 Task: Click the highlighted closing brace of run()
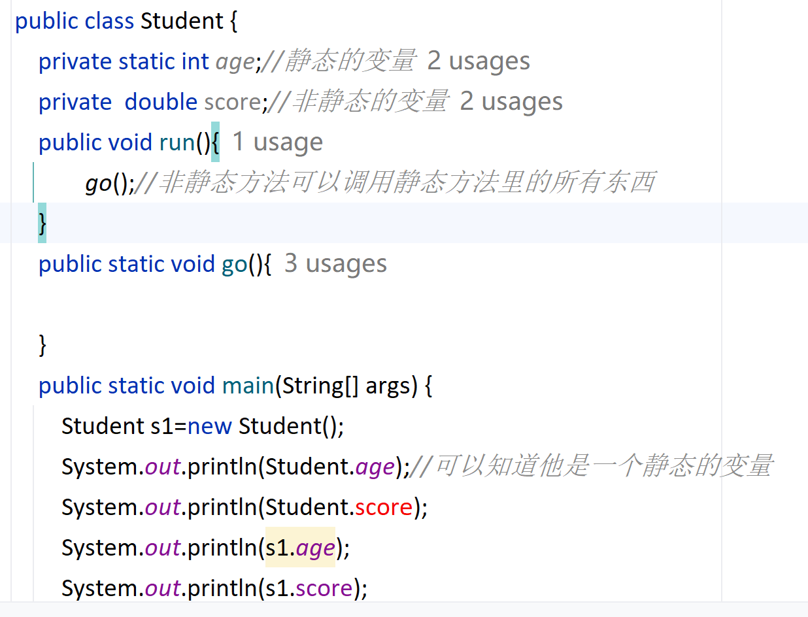click(x=42, y=224)
